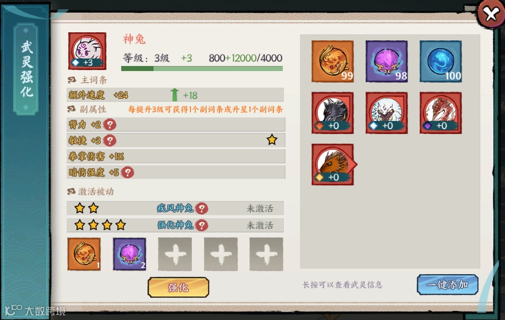Add material to the last empty plus slot
This screenshot has height=320, width=505.
pyautogui.click(x=266, y=254)
